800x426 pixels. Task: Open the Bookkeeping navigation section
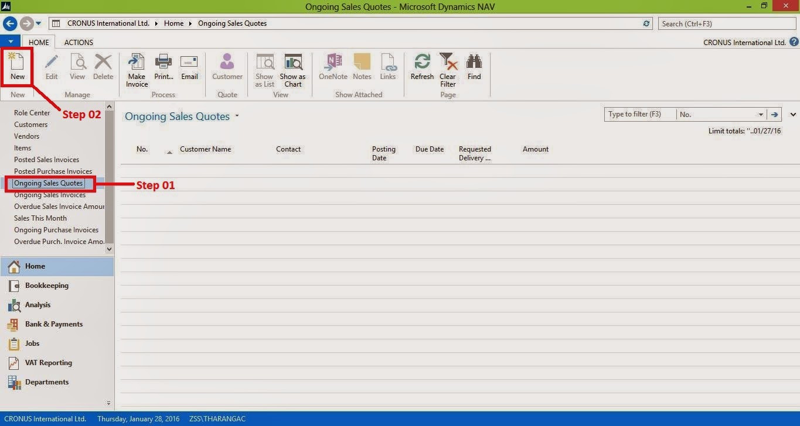(x=57, y=286)
